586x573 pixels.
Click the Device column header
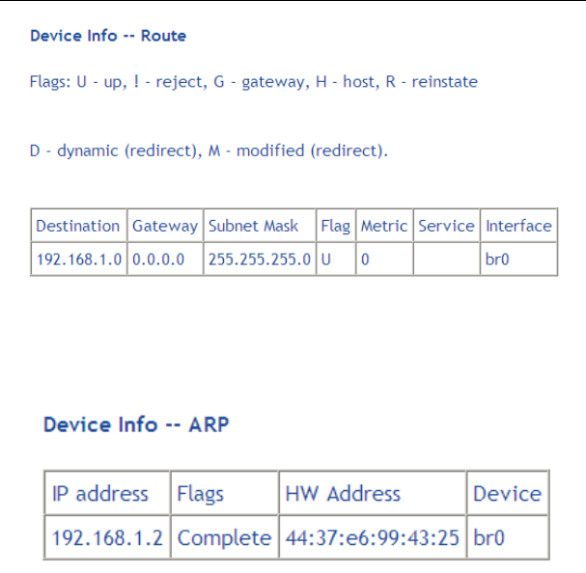point(508,493)
